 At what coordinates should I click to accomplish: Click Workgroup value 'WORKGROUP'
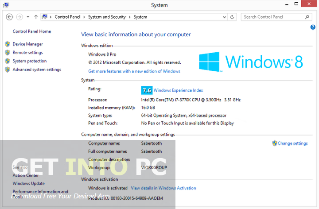[x=154, y=167]
